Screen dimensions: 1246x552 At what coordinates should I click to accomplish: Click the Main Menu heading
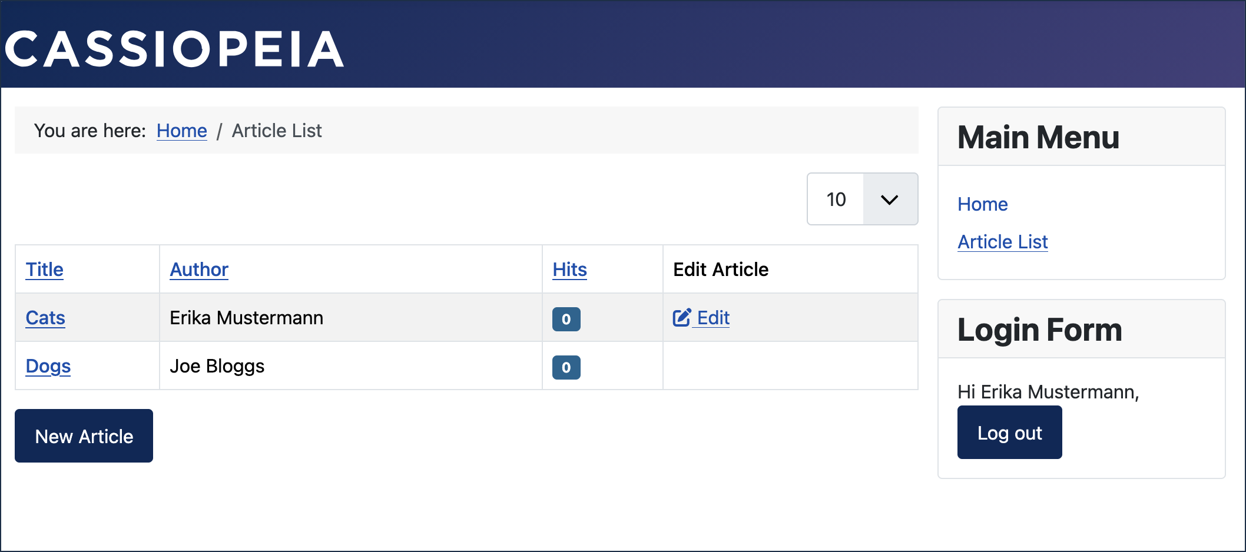coord(1038,137)
